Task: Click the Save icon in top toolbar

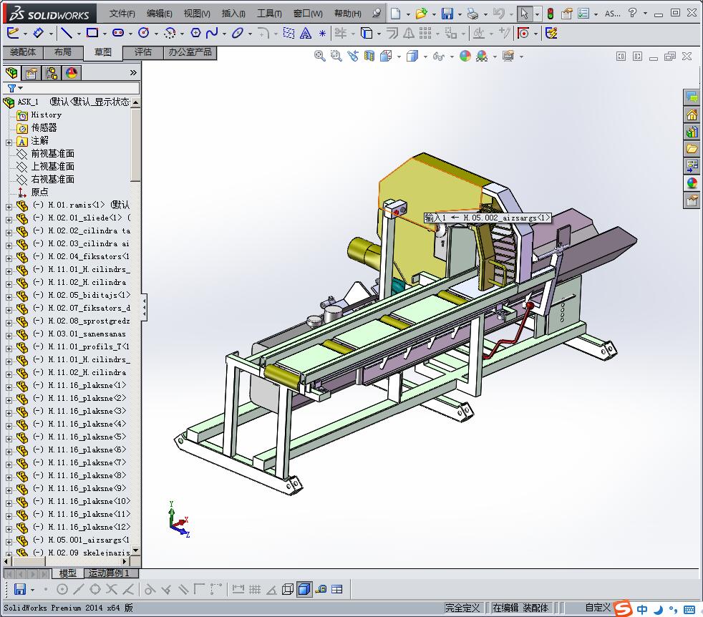Action: (447, 14)
